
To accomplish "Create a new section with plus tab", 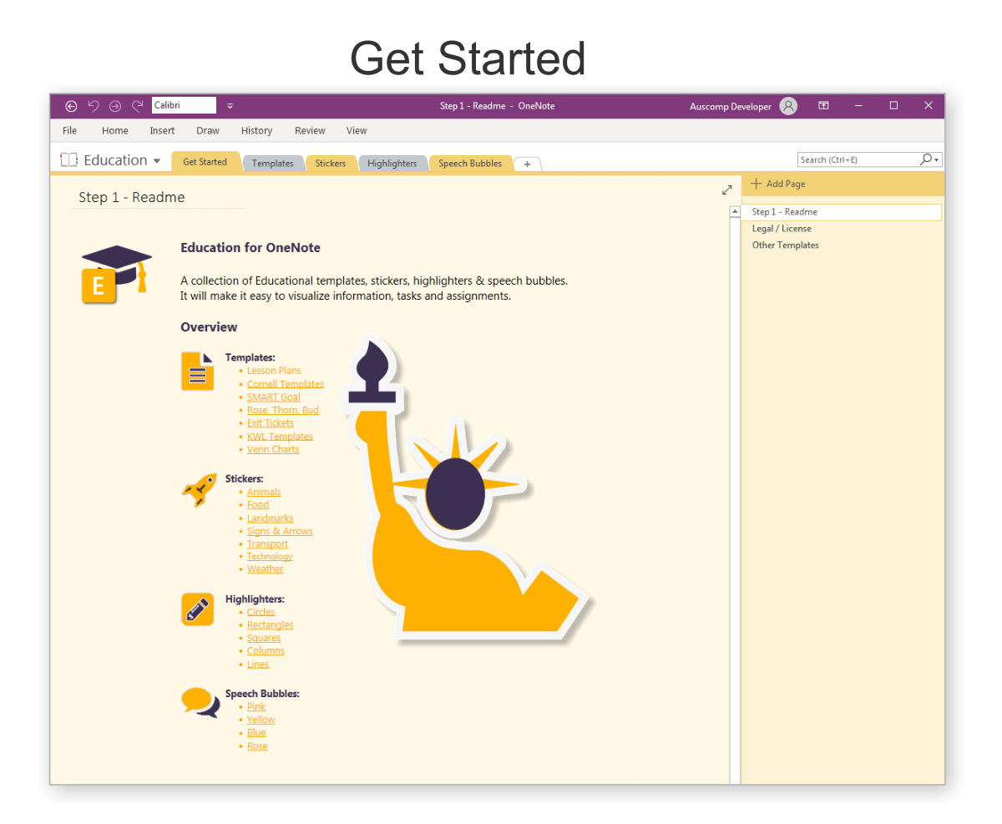I will 527,164.
